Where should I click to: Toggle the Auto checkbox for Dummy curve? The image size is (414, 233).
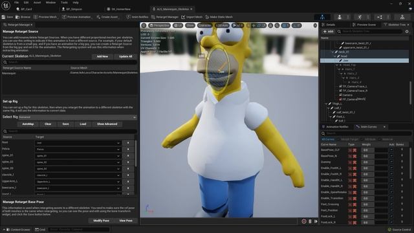pos(391,162)
